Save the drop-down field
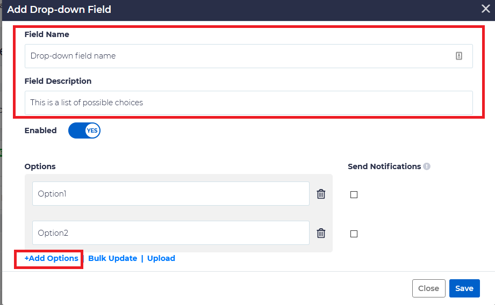Screen dimensions: 495x305 click(464, 288)
